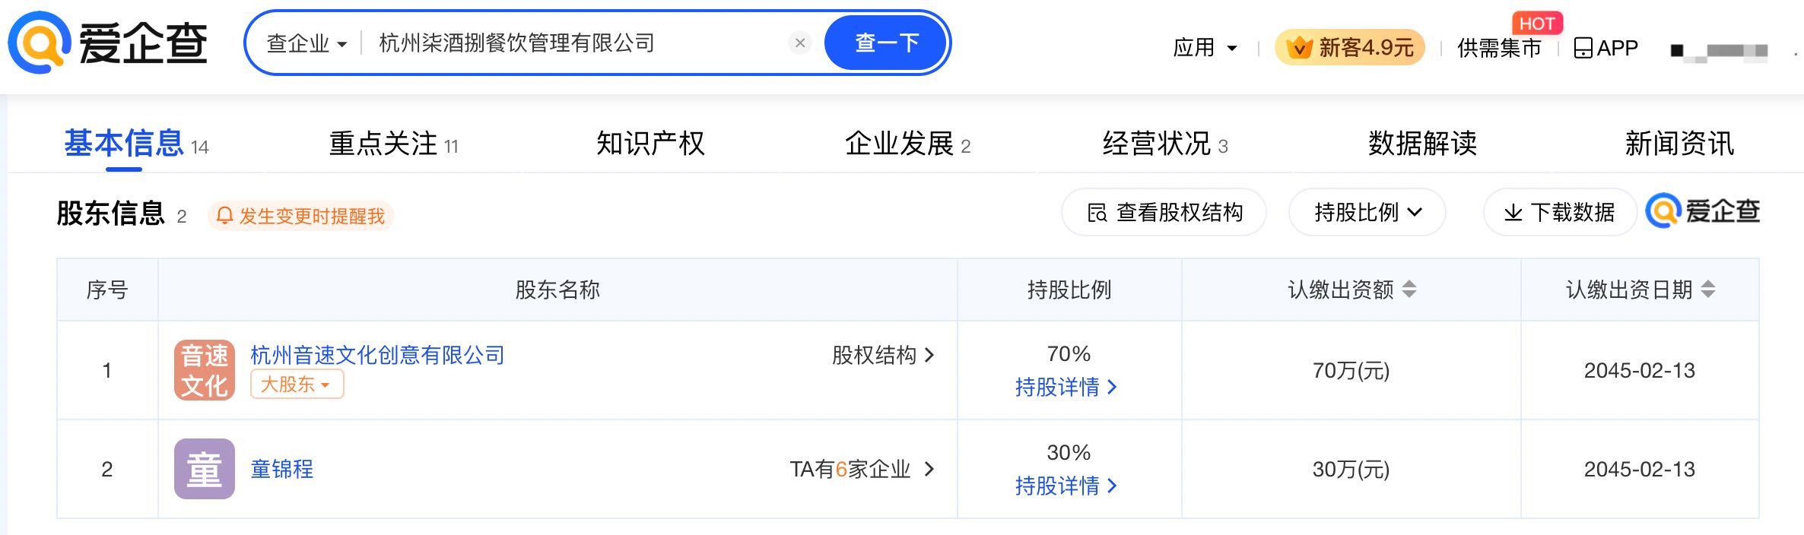Switch to the 重点关注 tab
Image resolution: width=1804 pixels, height=535 pixels.
tap(392, 144)
